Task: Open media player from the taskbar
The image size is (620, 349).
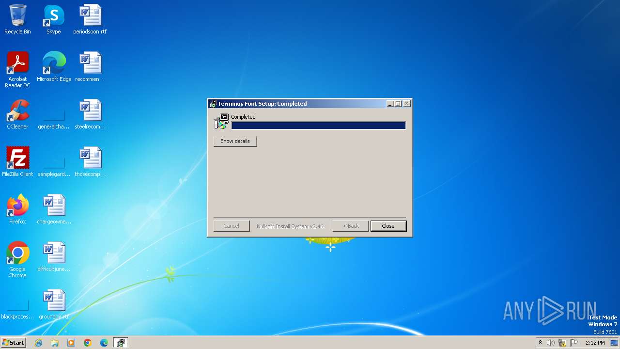Action: click(71, 343)
